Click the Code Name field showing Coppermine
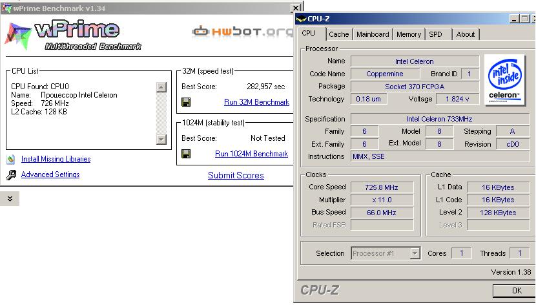Screen dimensions: 536x305 click(385, 74)
